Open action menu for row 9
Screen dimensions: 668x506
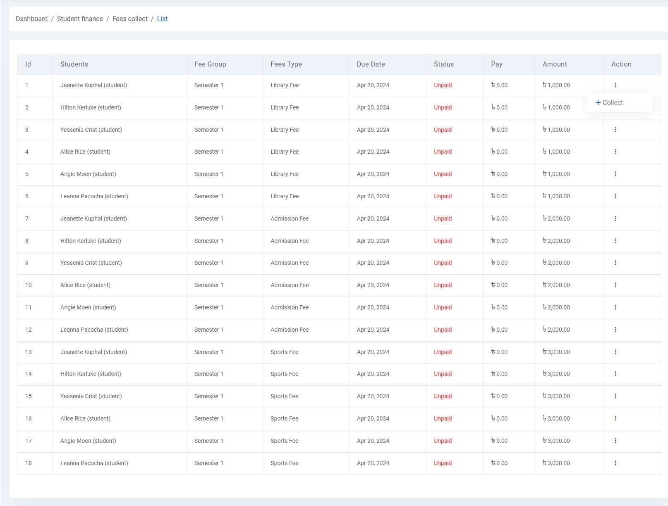pos(615,263)
